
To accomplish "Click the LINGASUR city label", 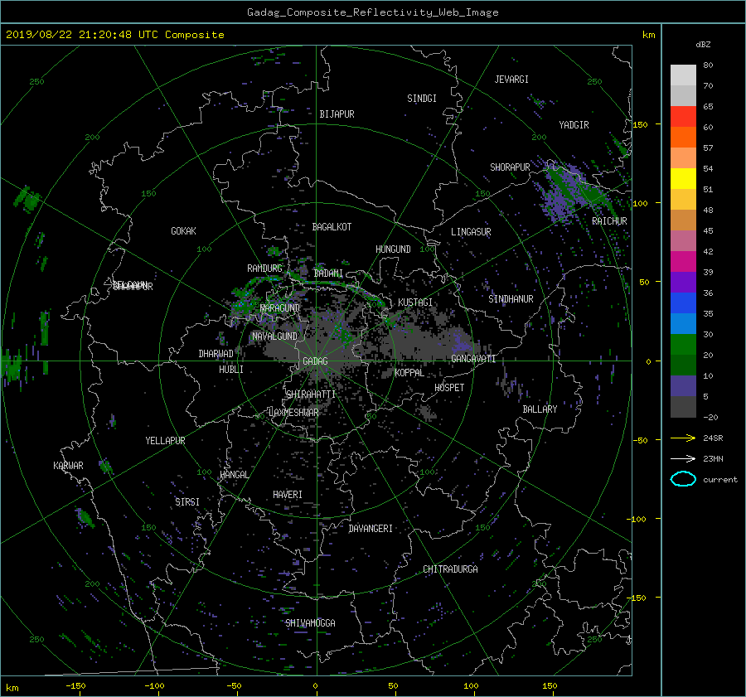I will pos(471,232).
